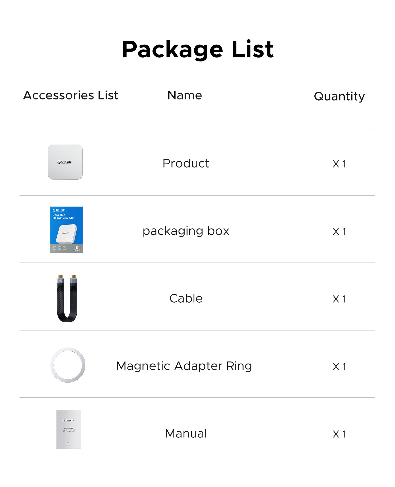
Task: Click the X 1 quantity for packaging box
Action: point(339,231)
